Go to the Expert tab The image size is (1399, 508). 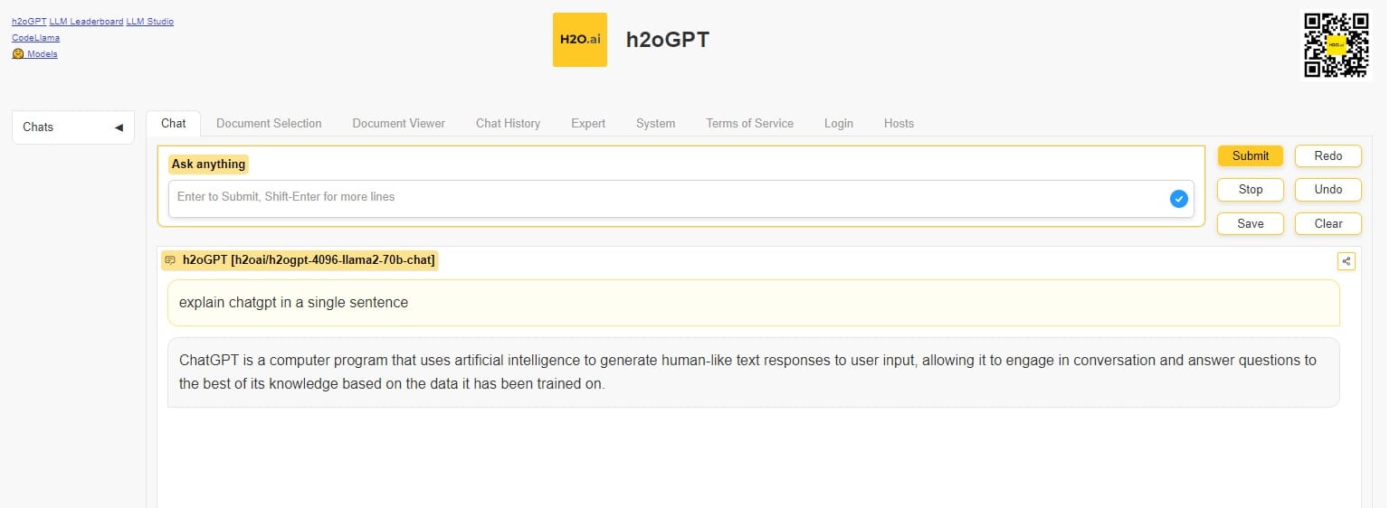tap(587, 123)
